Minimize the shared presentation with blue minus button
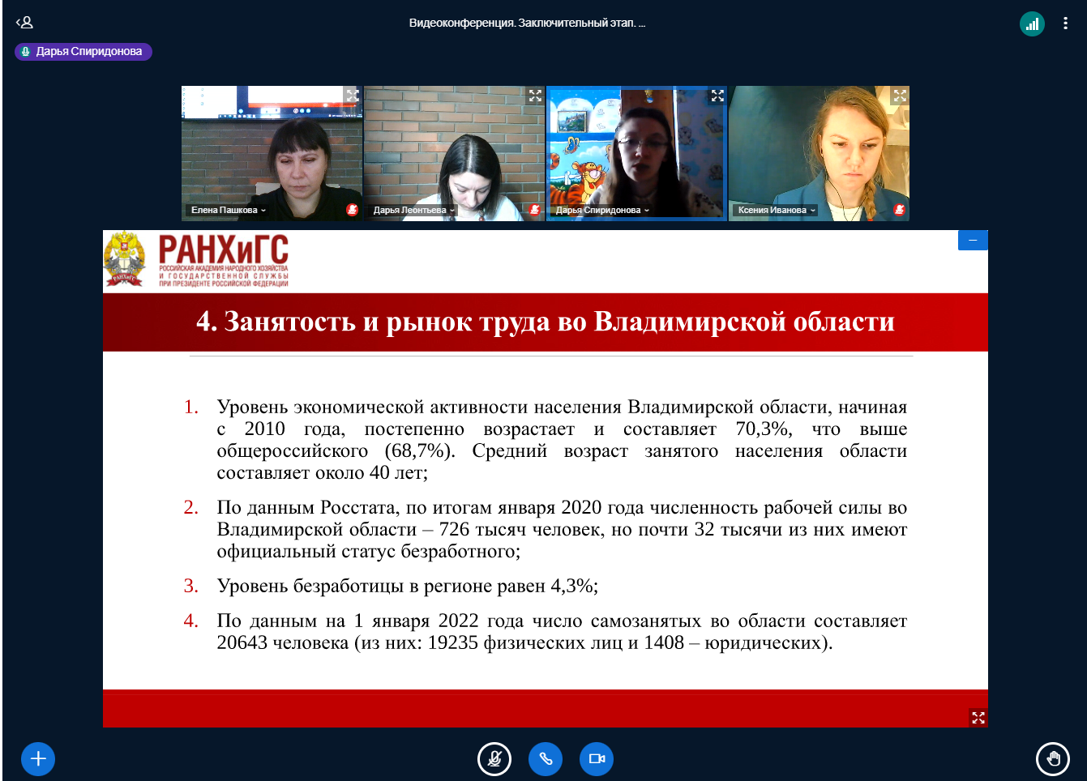This screenshot has height=781, width=1087. coord(973,240)
